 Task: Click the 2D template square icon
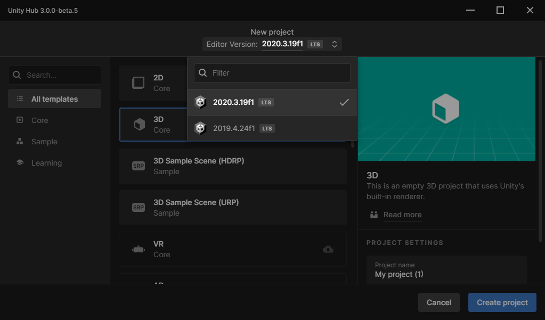click(139, 83)
